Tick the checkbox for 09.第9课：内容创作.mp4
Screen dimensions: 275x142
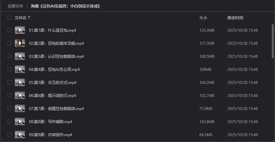[9, 134]
